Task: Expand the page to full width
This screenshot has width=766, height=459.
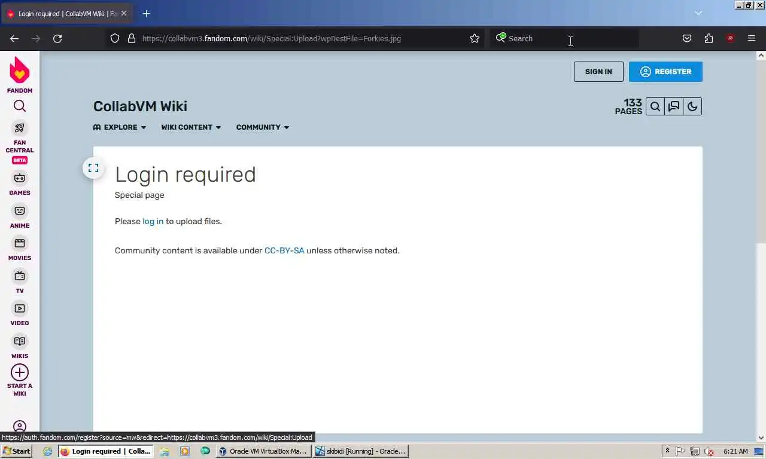Action: 93,168
